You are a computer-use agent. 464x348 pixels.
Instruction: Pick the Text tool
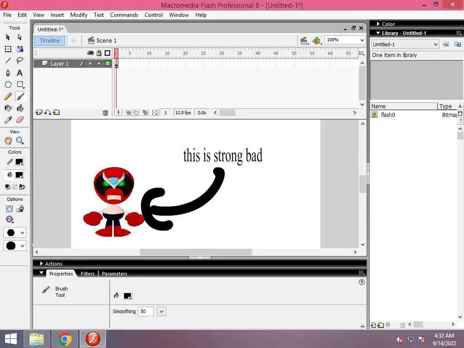pyautogui.click(x=20, y=73)
